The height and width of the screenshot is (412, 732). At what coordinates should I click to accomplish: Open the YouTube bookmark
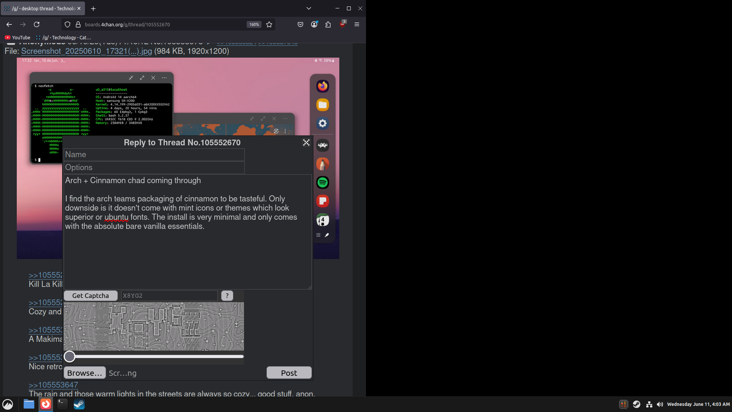pos(18,37)
